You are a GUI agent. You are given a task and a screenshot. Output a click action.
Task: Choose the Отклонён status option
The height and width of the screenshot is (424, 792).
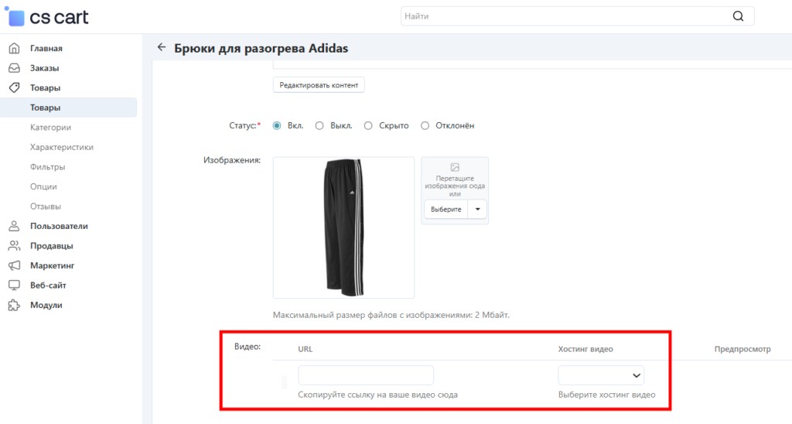point(425,125)
